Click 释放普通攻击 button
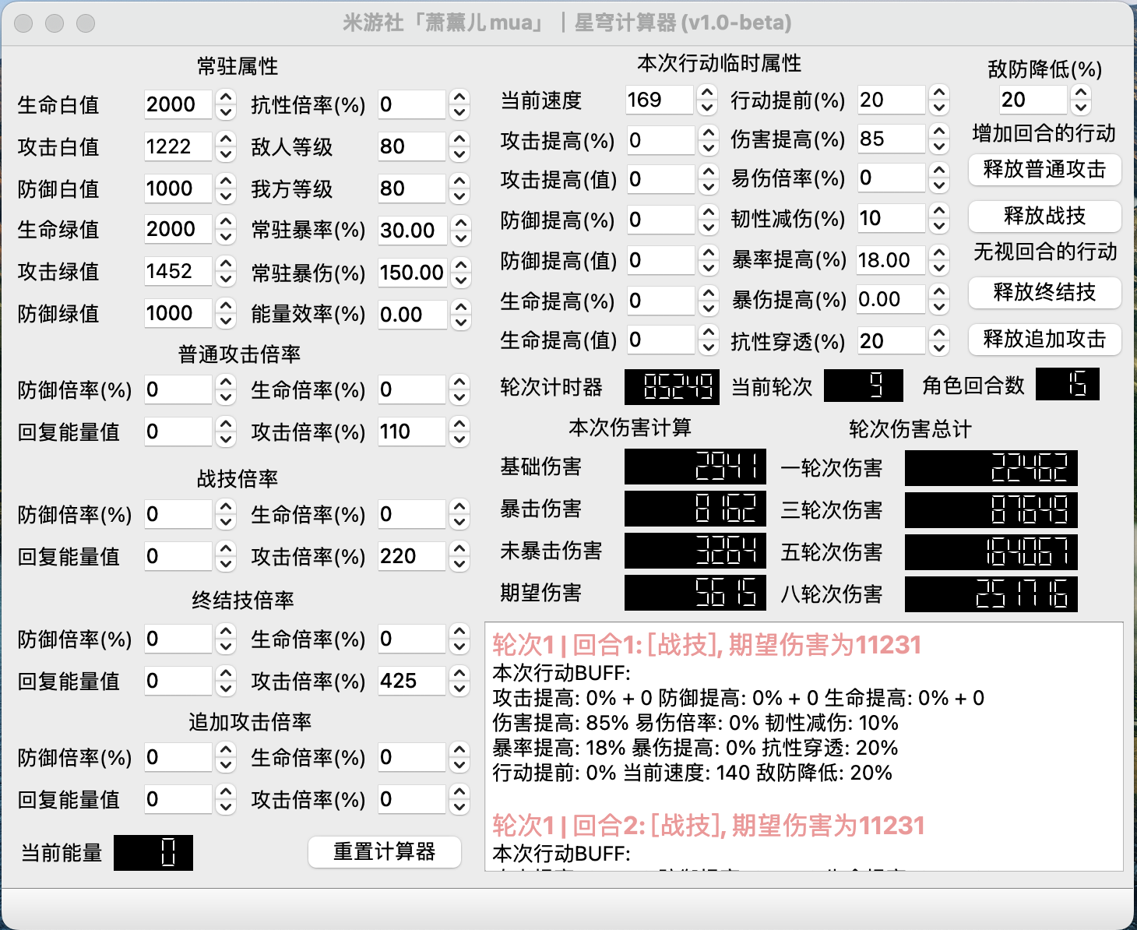Viewport: 1137px width, 930px height. pos(1044,170)
